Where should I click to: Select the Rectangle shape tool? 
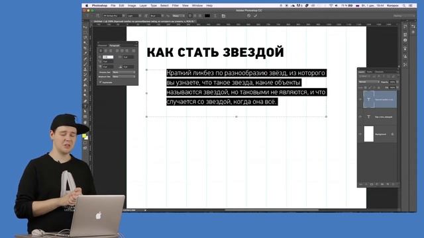[x=85, y=116]
